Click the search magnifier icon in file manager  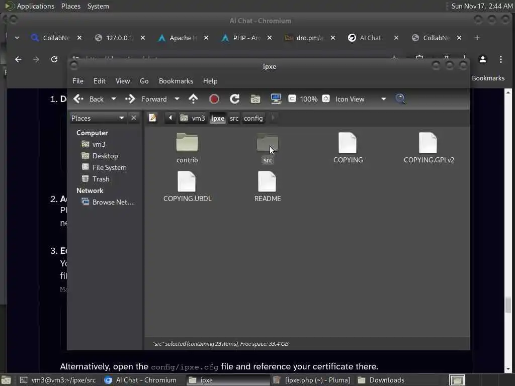pos(400,99)
